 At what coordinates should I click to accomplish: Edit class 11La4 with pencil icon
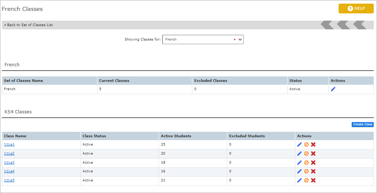point(299,171)
